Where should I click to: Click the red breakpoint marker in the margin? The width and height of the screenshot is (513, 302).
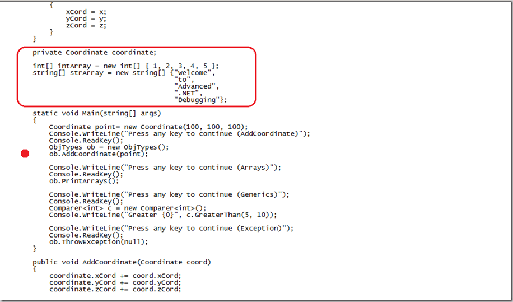(25, 154)
